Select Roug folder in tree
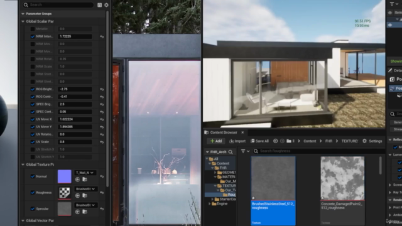This screenshot has width=402, height=226. tap(229, 195)
